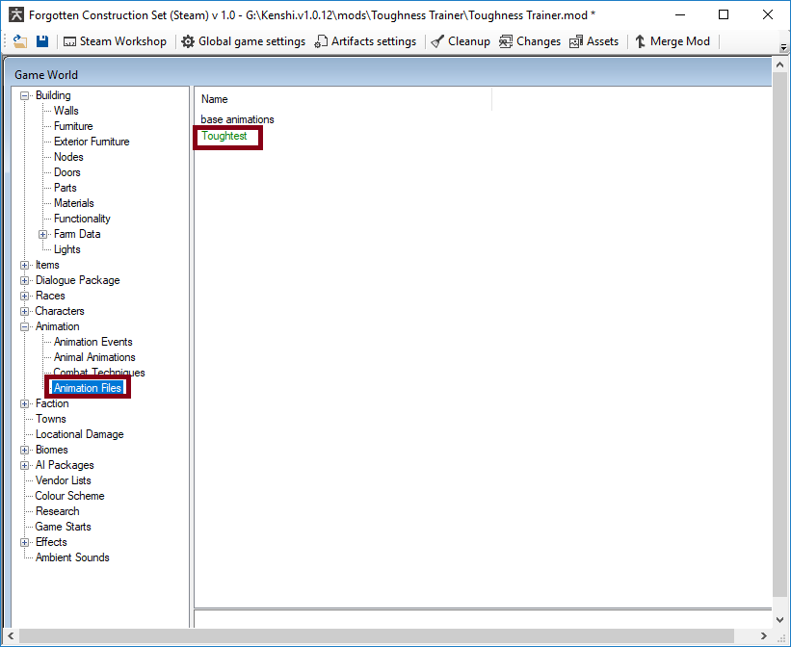The image size is (791, 647).
Task: Expand the Dialogue Package node
Action: point(24,280)
